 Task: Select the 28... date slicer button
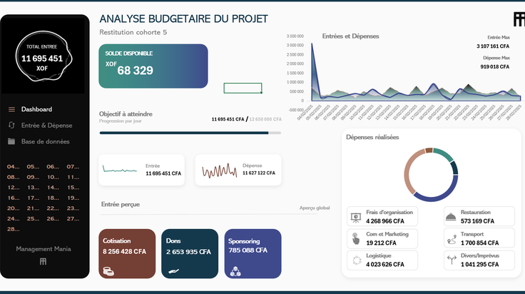[14, 229]
